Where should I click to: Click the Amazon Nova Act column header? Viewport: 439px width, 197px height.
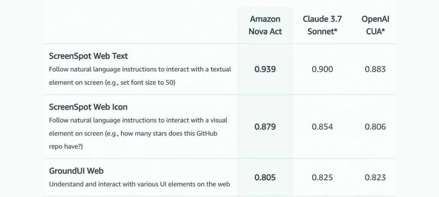(265, 25)
